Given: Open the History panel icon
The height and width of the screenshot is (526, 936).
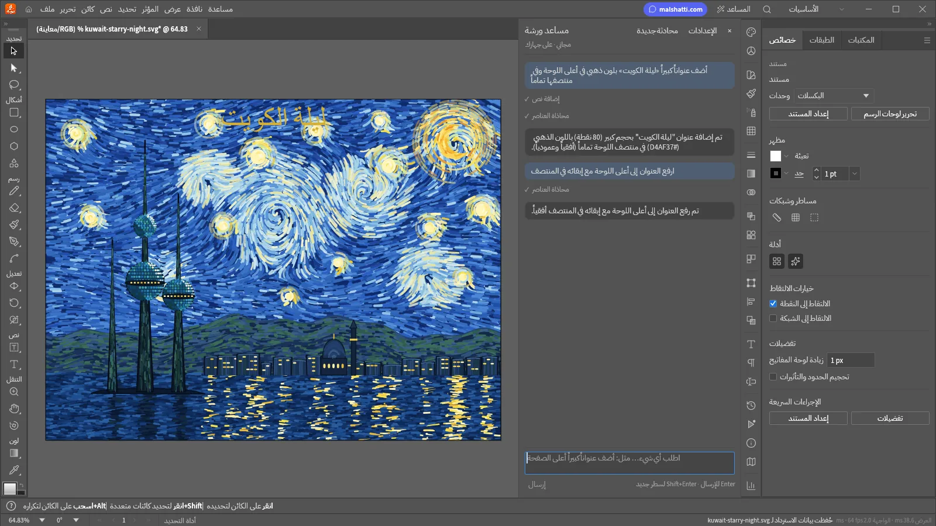Looking at the screenshot, I should [751, 405].
